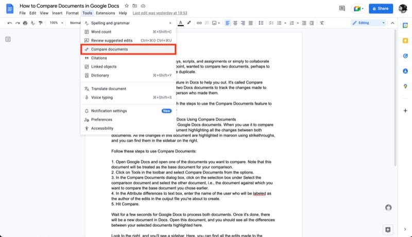Toggle the Bulleted list
412x237 pixels.
[x=279, y=23]
